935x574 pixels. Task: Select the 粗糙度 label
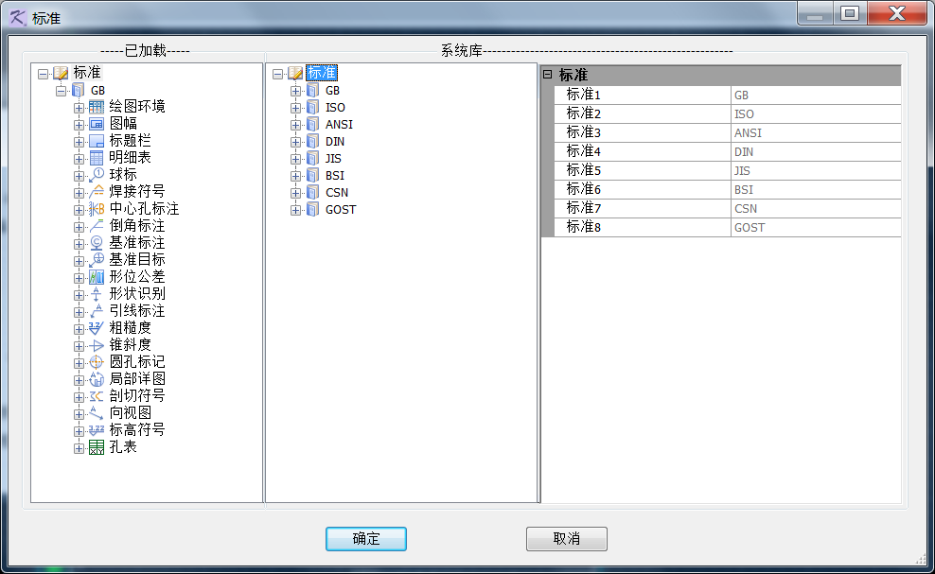(130, 327)
